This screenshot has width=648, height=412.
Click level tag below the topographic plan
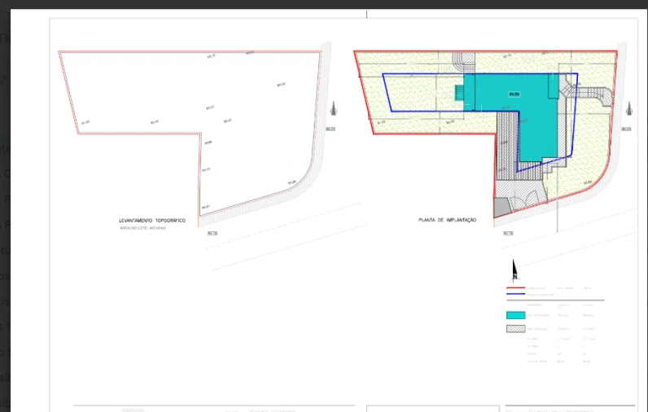coord(213,234)
